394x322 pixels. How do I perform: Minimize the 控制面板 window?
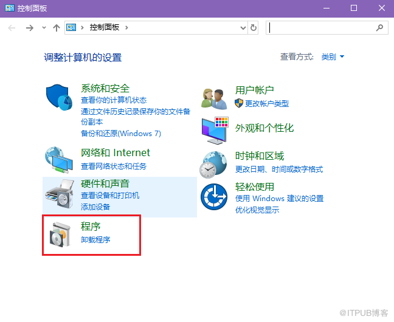click(327, 8)
